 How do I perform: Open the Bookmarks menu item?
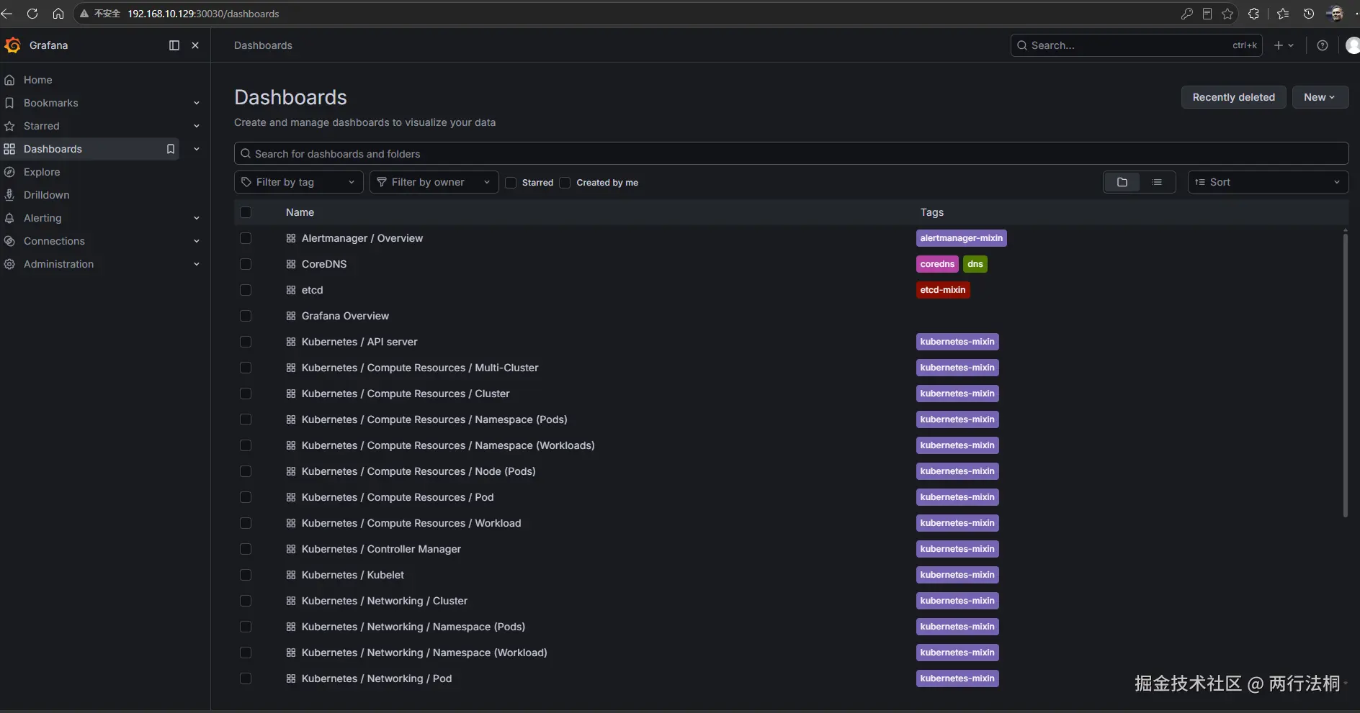(x=51, y=103)
